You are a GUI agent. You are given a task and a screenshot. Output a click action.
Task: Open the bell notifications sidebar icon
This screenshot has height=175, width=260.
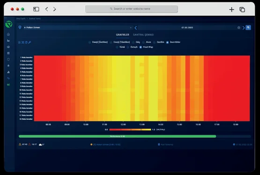pyautogui.click(x=8, y=66)
